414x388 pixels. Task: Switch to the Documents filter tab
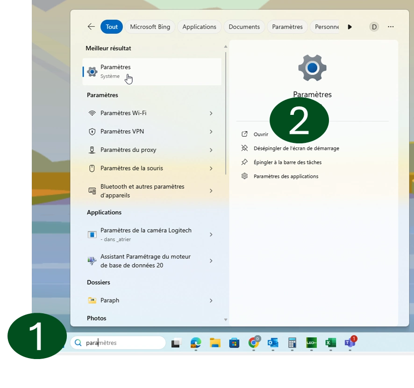coord(244,27)
